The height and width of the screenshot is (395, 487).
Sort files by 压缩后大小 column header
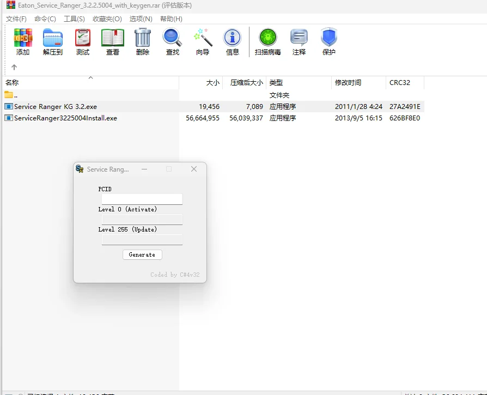pyautogui.click(x=244, y=83)
